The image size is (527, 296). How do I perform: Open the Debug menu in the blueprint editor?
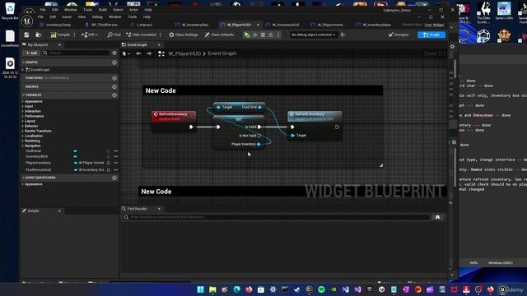click(97, 16)
